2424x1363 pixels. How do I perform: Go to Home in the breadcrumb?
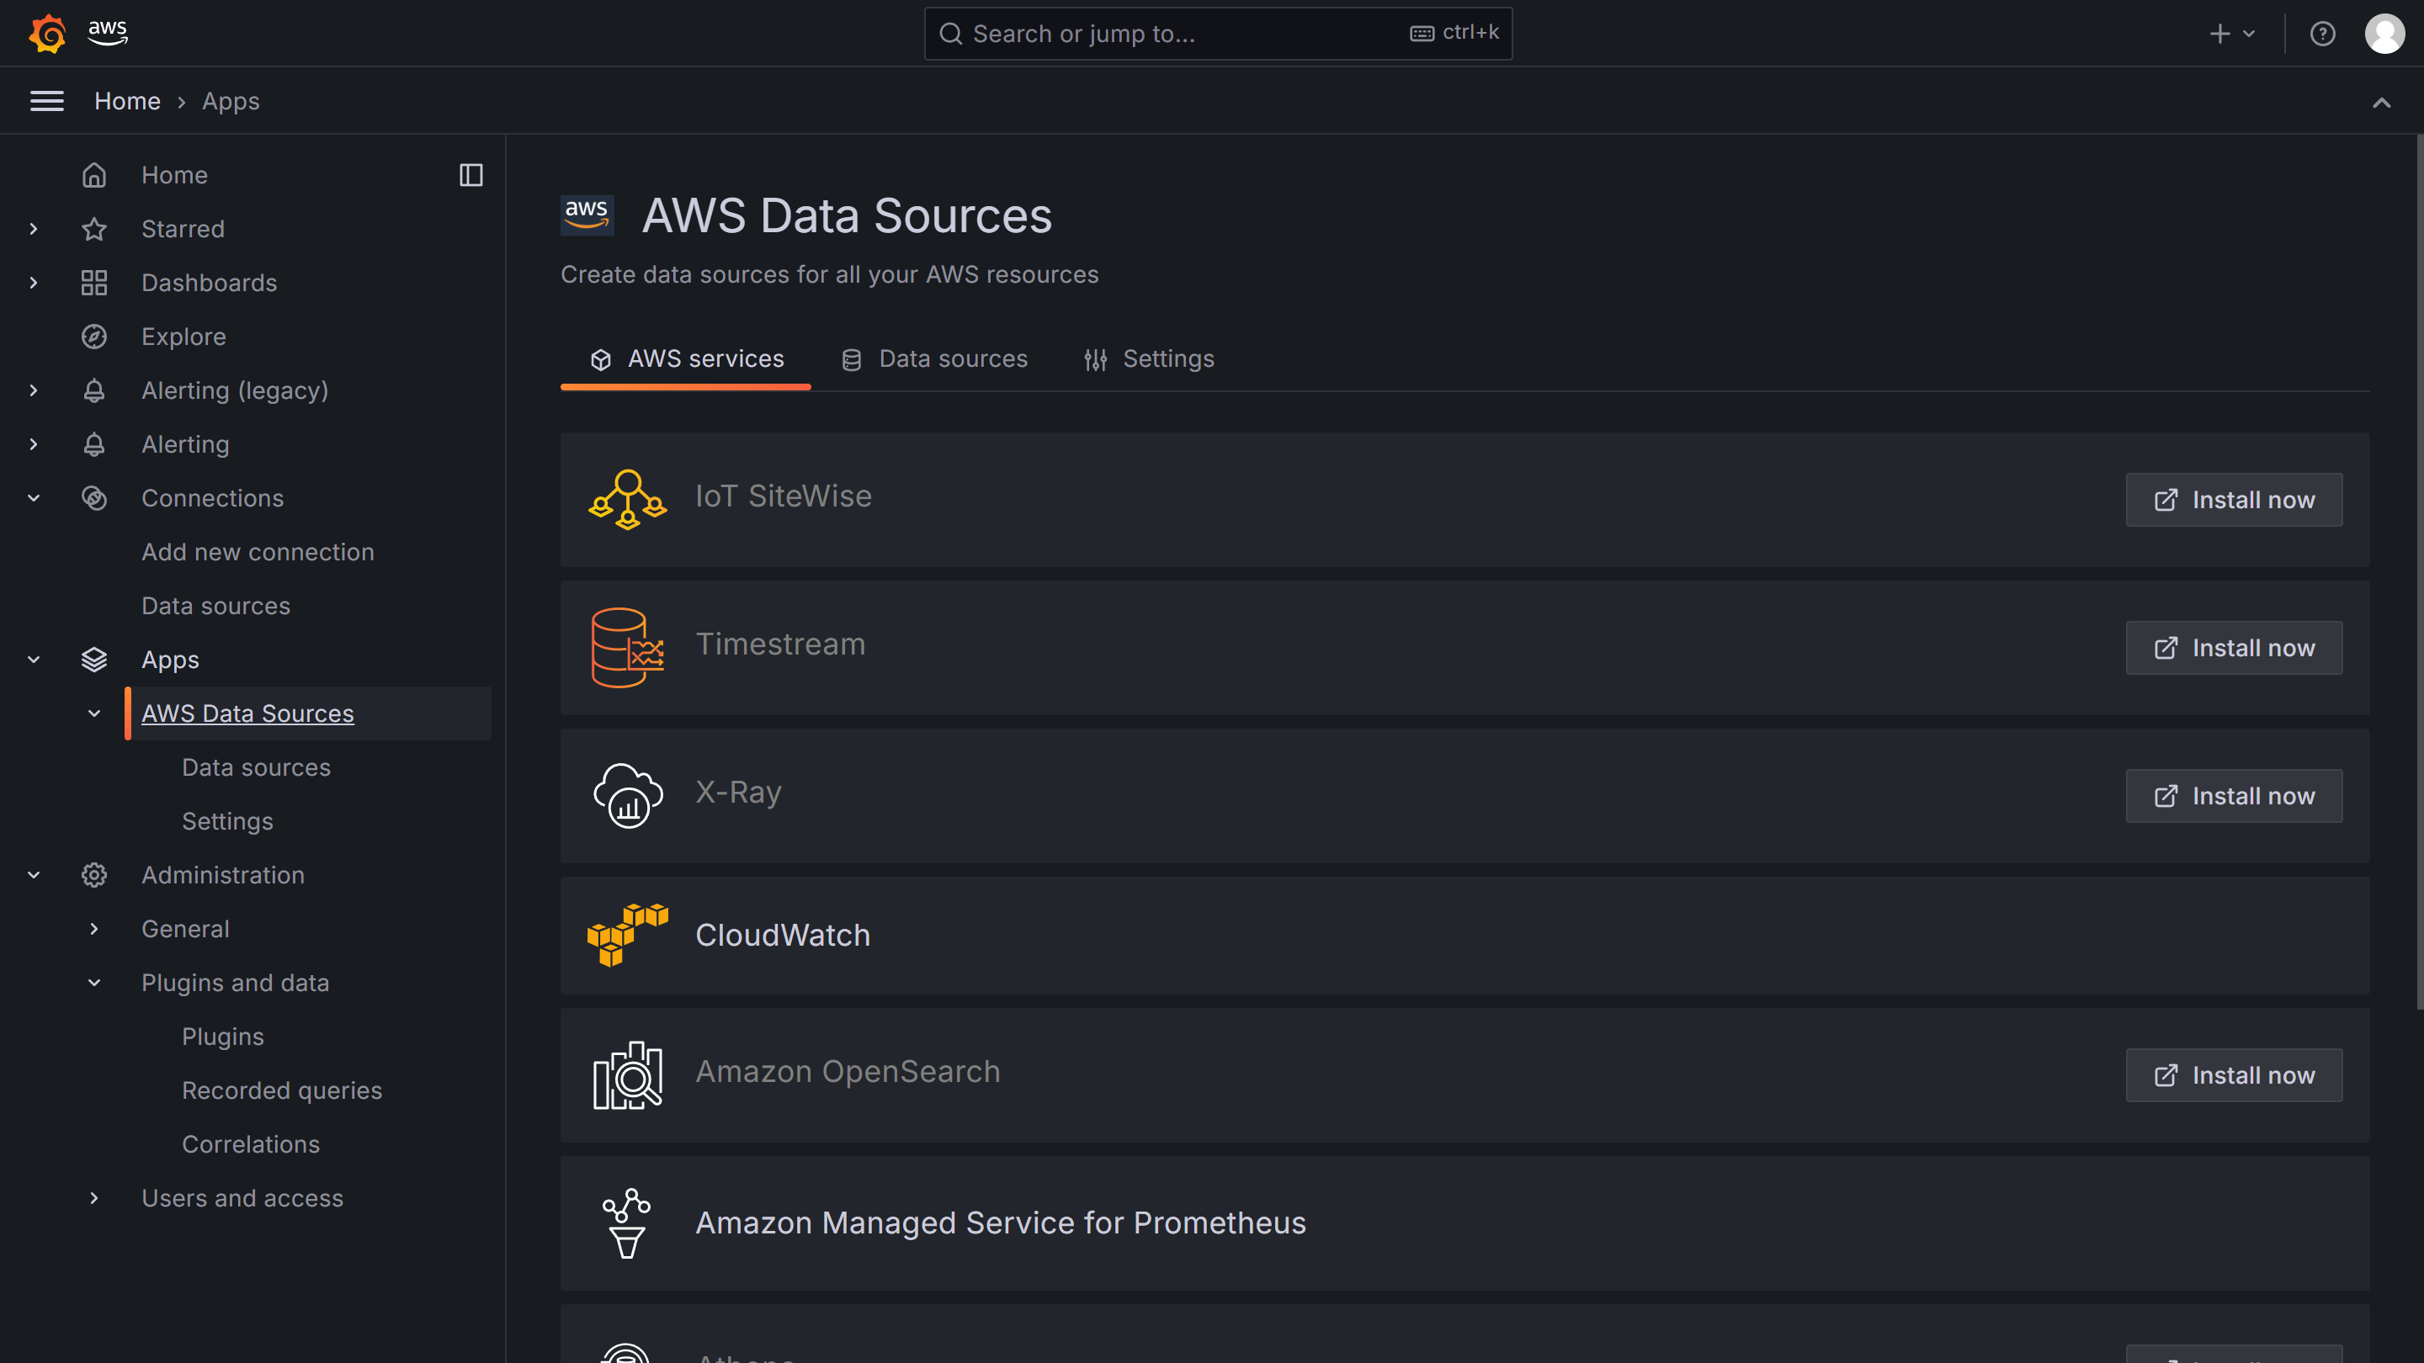[x=127, y=101]
